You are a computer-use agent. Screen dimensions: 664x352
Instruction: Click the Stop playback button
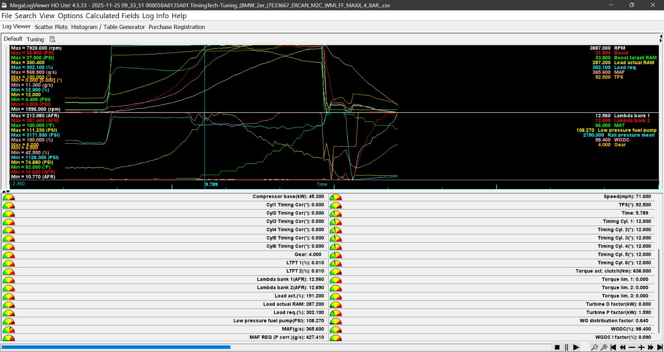pos(557,347)
